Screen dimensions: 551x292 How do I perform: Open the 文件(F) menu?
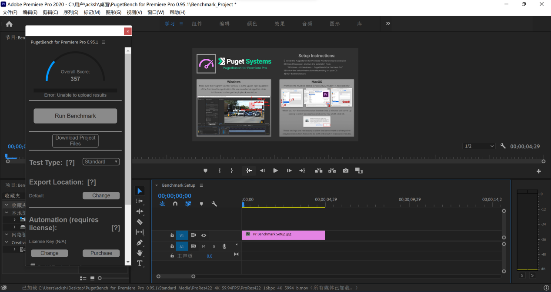point(10,12)
